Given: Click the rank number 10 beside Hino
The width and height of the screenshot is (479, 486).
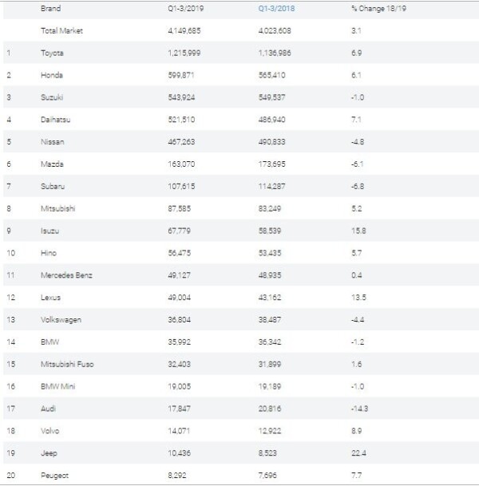Looking at the screenshot, I should [11, 253].
